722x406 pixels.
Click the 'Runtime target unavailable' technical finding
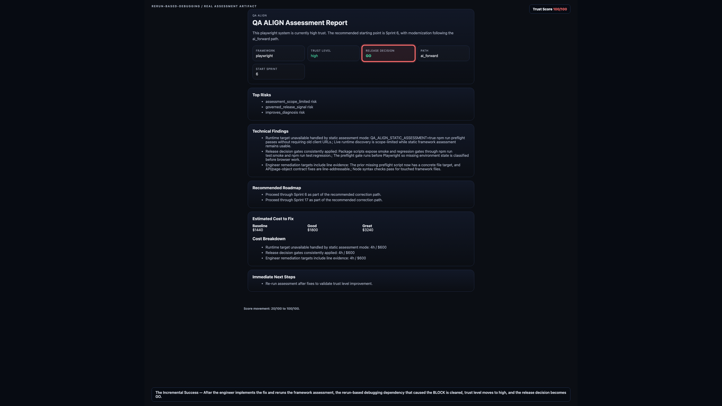pos(365,142)
